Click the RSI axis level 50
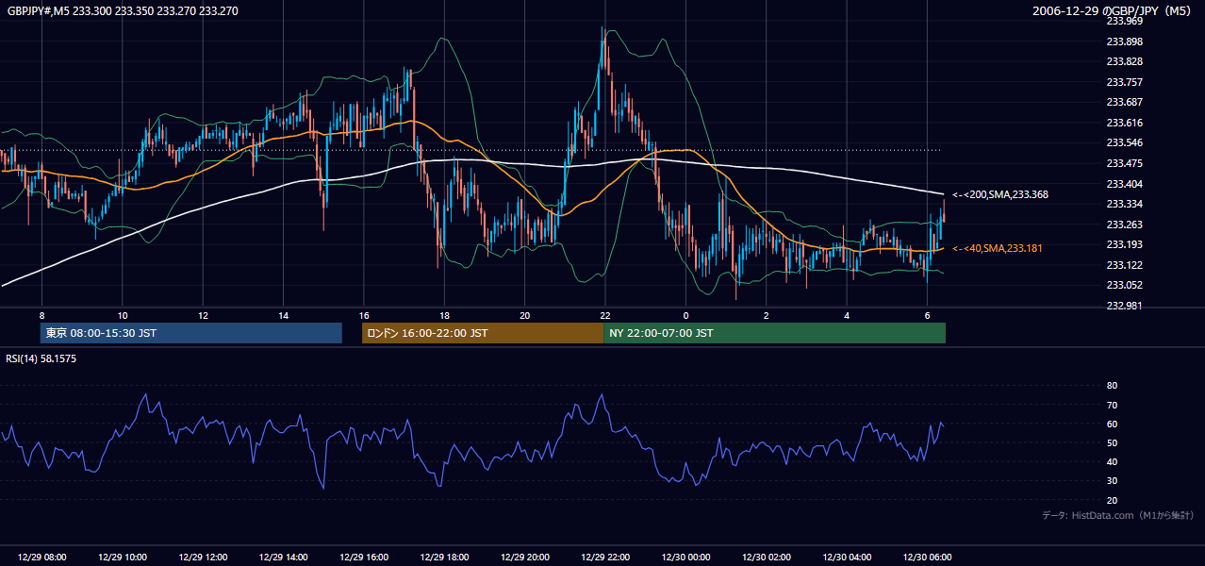 click(1112, 442)
